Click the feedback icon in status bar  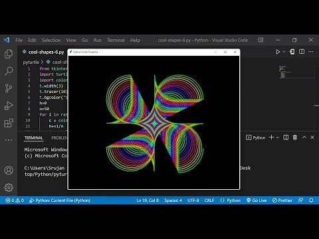click(300, 200)
